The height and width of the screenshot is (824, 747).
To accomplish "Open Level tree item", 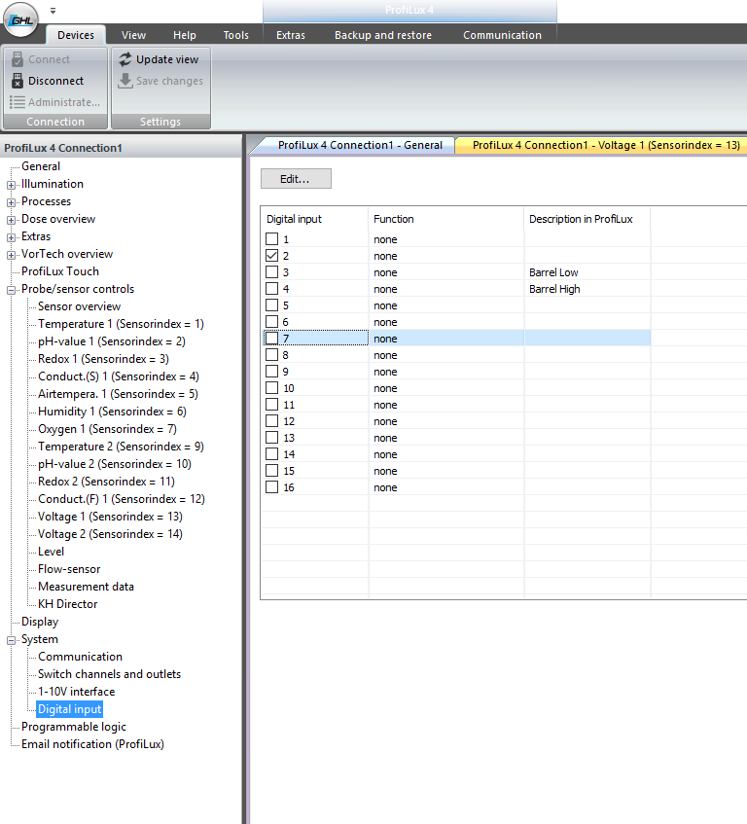I will coord(51,552).
